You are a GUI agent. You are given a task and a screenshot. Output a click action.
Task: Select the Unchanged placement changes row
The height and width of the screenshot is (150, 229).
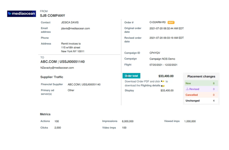[x=202, y=101]
